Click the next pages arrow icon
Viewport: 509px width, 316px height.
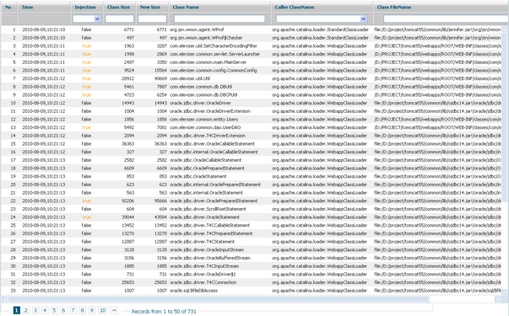tap(114, 310)
